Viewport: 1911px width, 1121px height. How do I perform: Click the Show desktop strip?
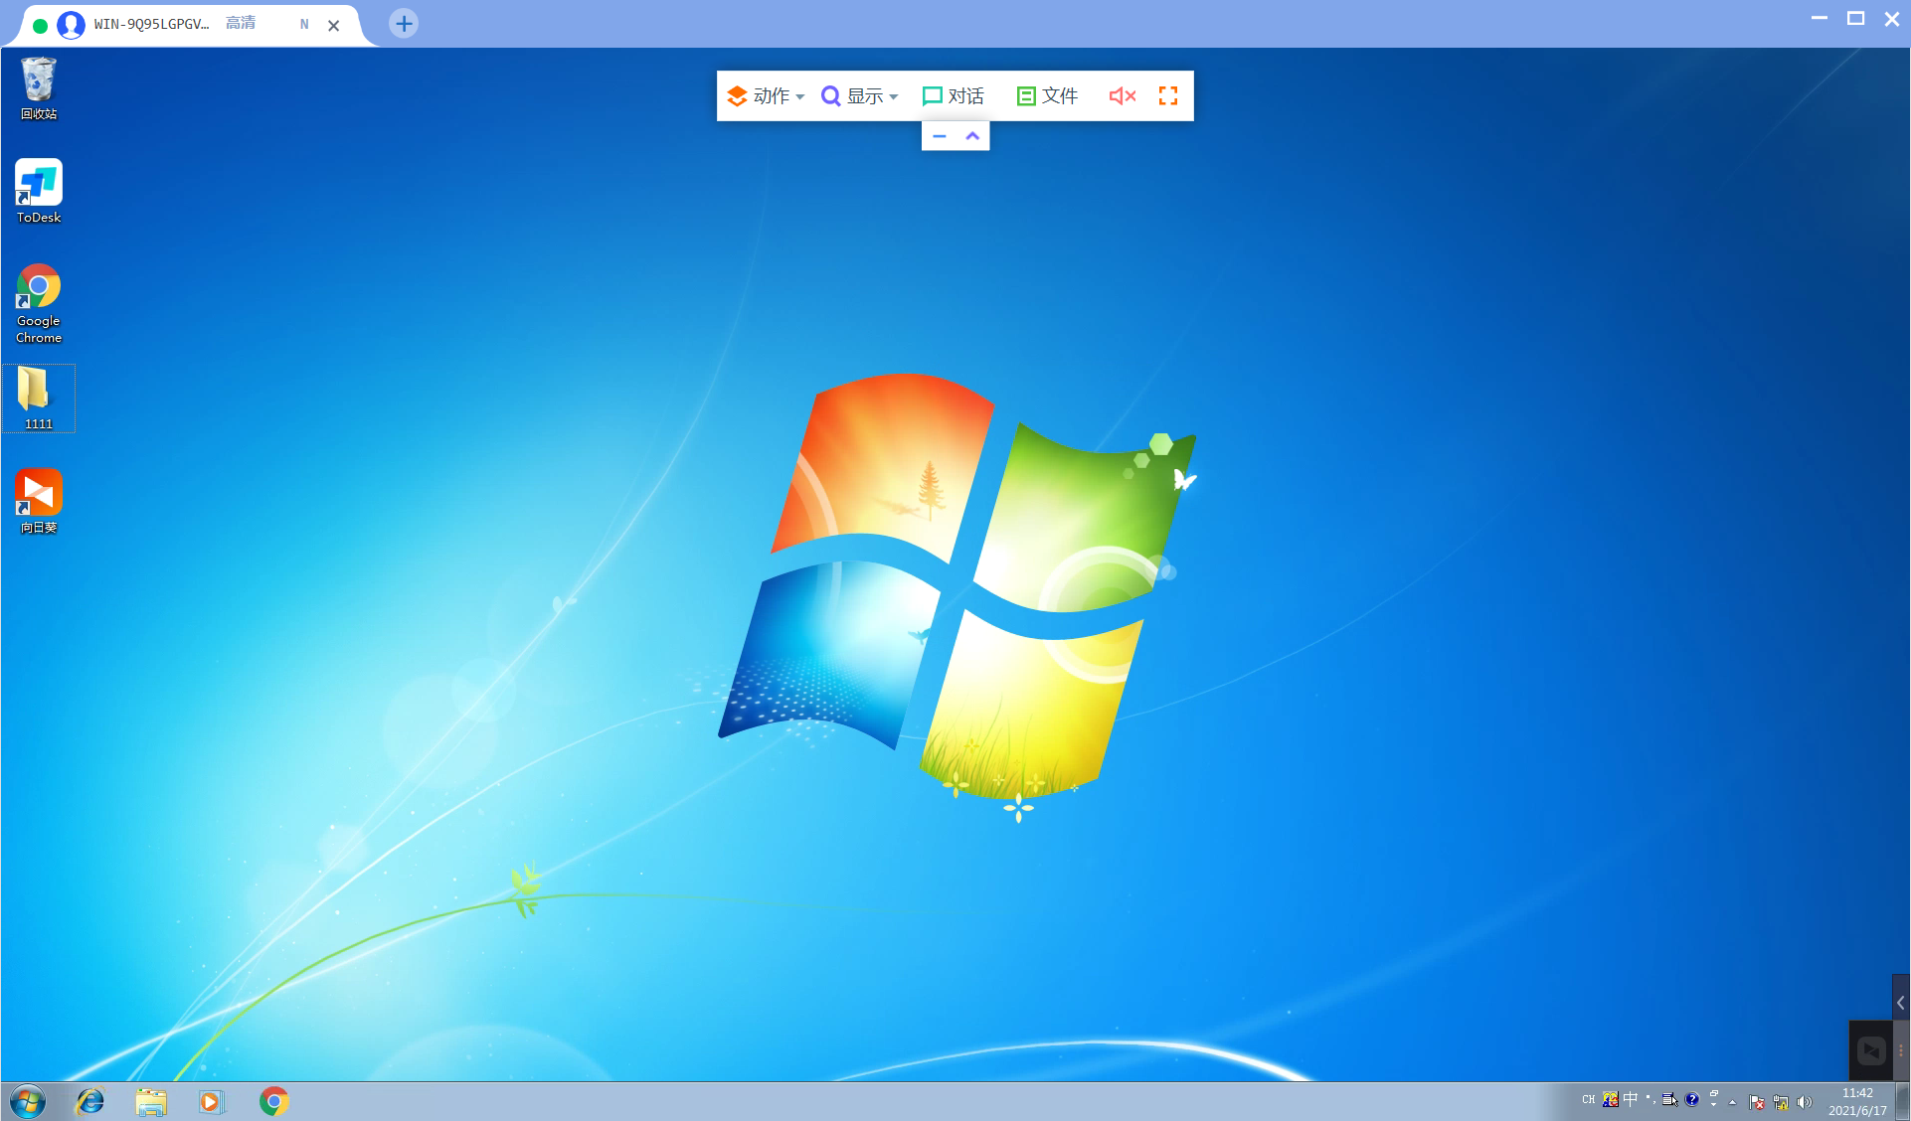point(1902,1101)
